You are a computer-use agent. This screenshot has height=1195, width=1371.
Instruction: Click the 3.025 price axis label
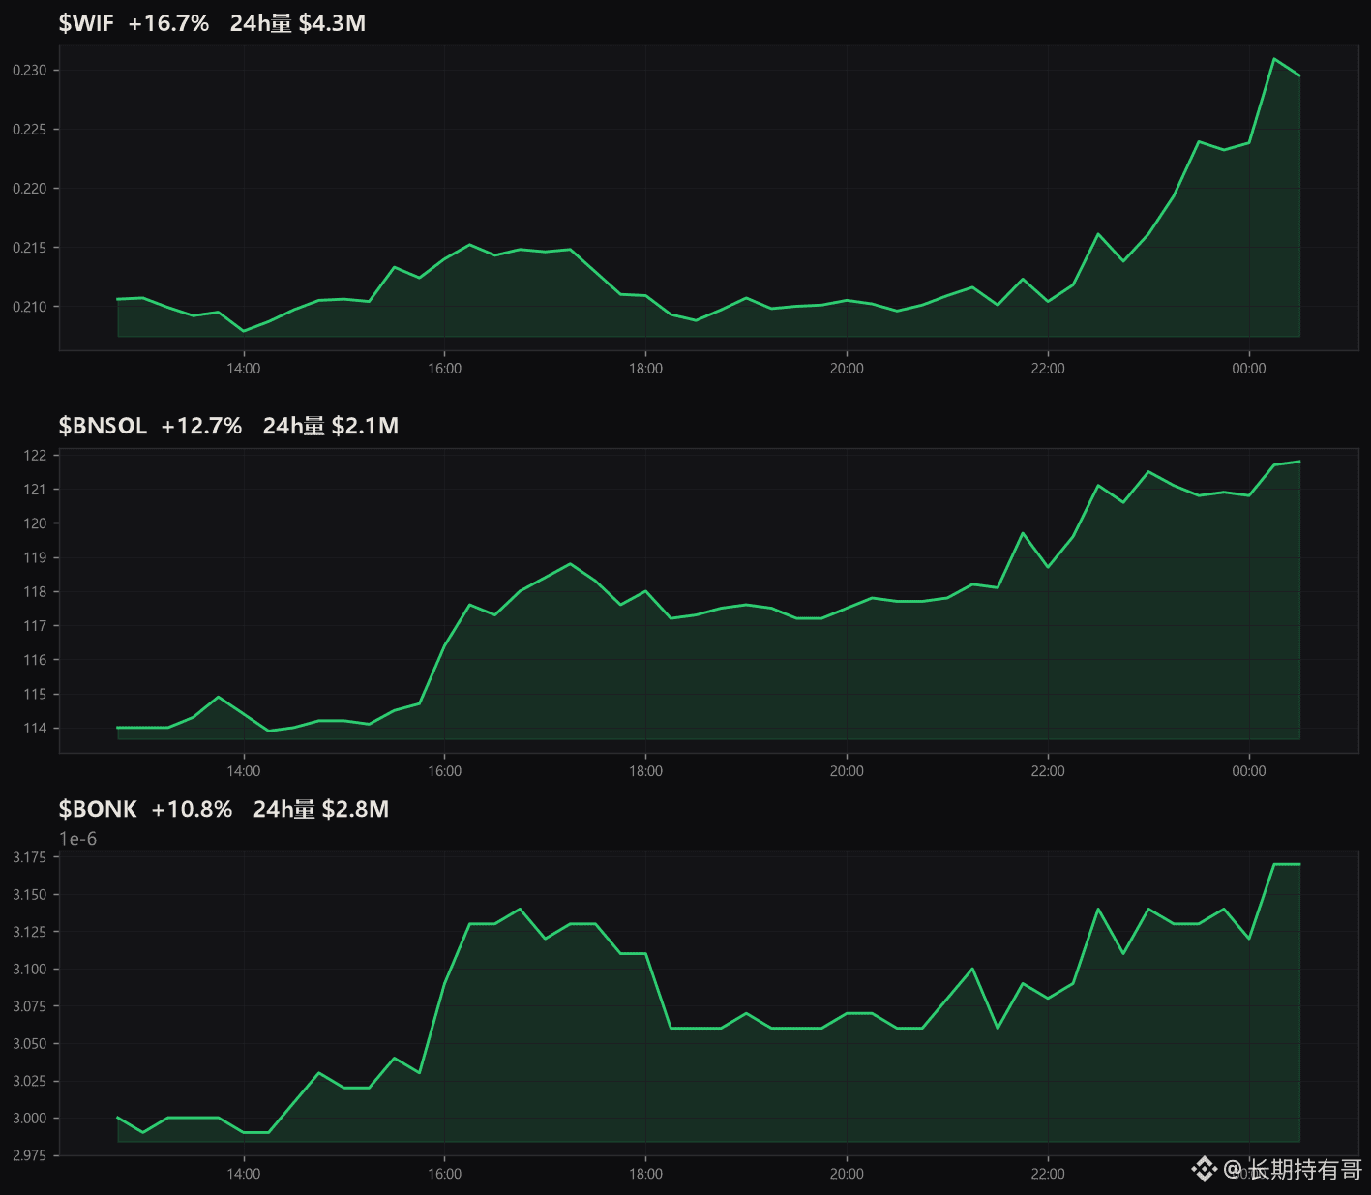pos(29,1081)
